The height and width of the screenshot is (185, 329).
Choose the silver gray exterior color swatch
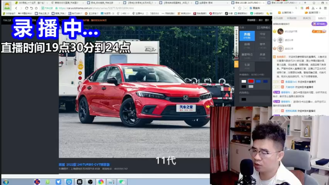click(251, 86)
